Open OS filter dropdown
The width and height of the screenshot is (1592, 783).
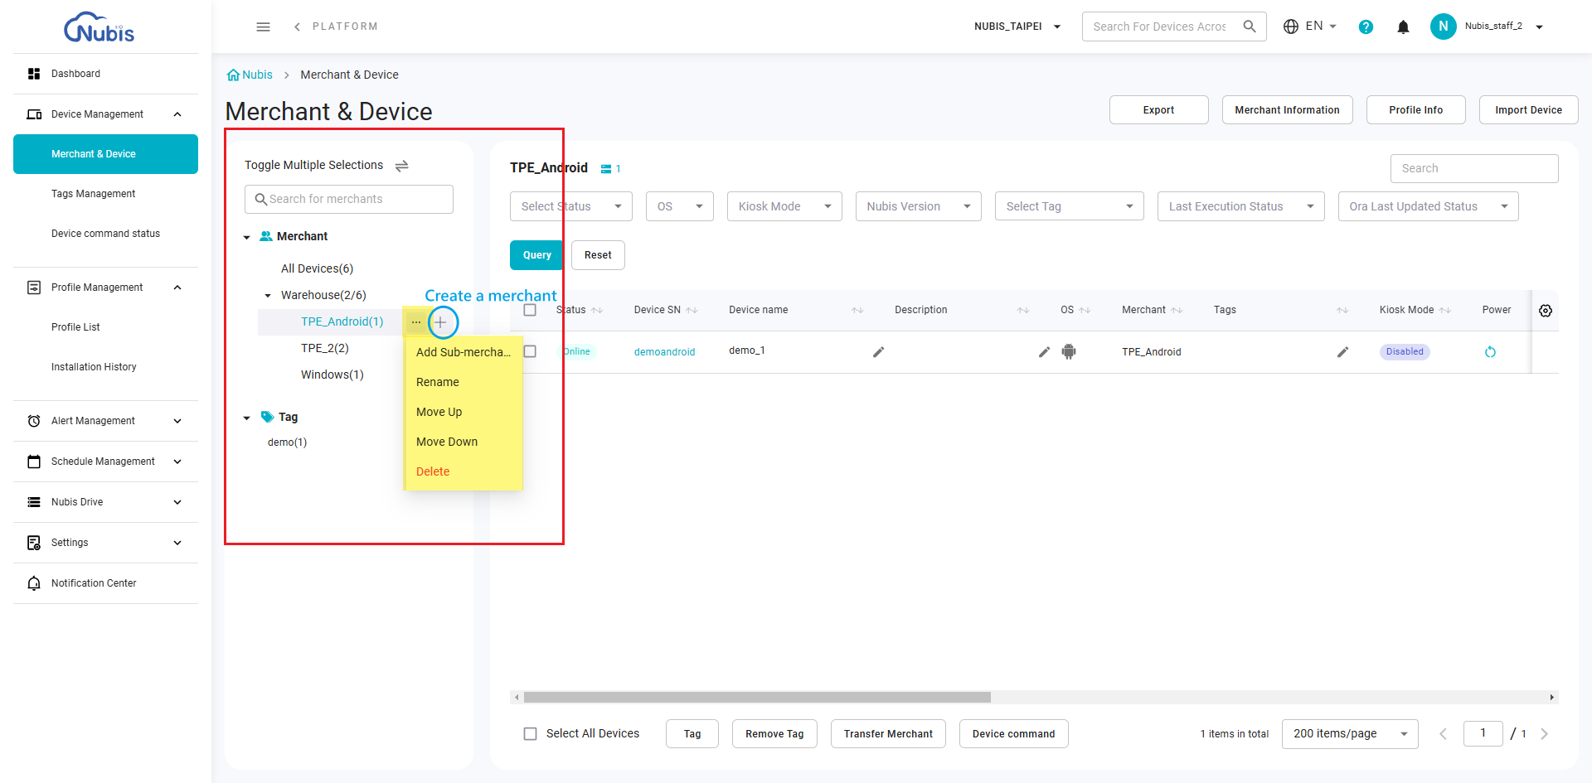tap(680, 206)
